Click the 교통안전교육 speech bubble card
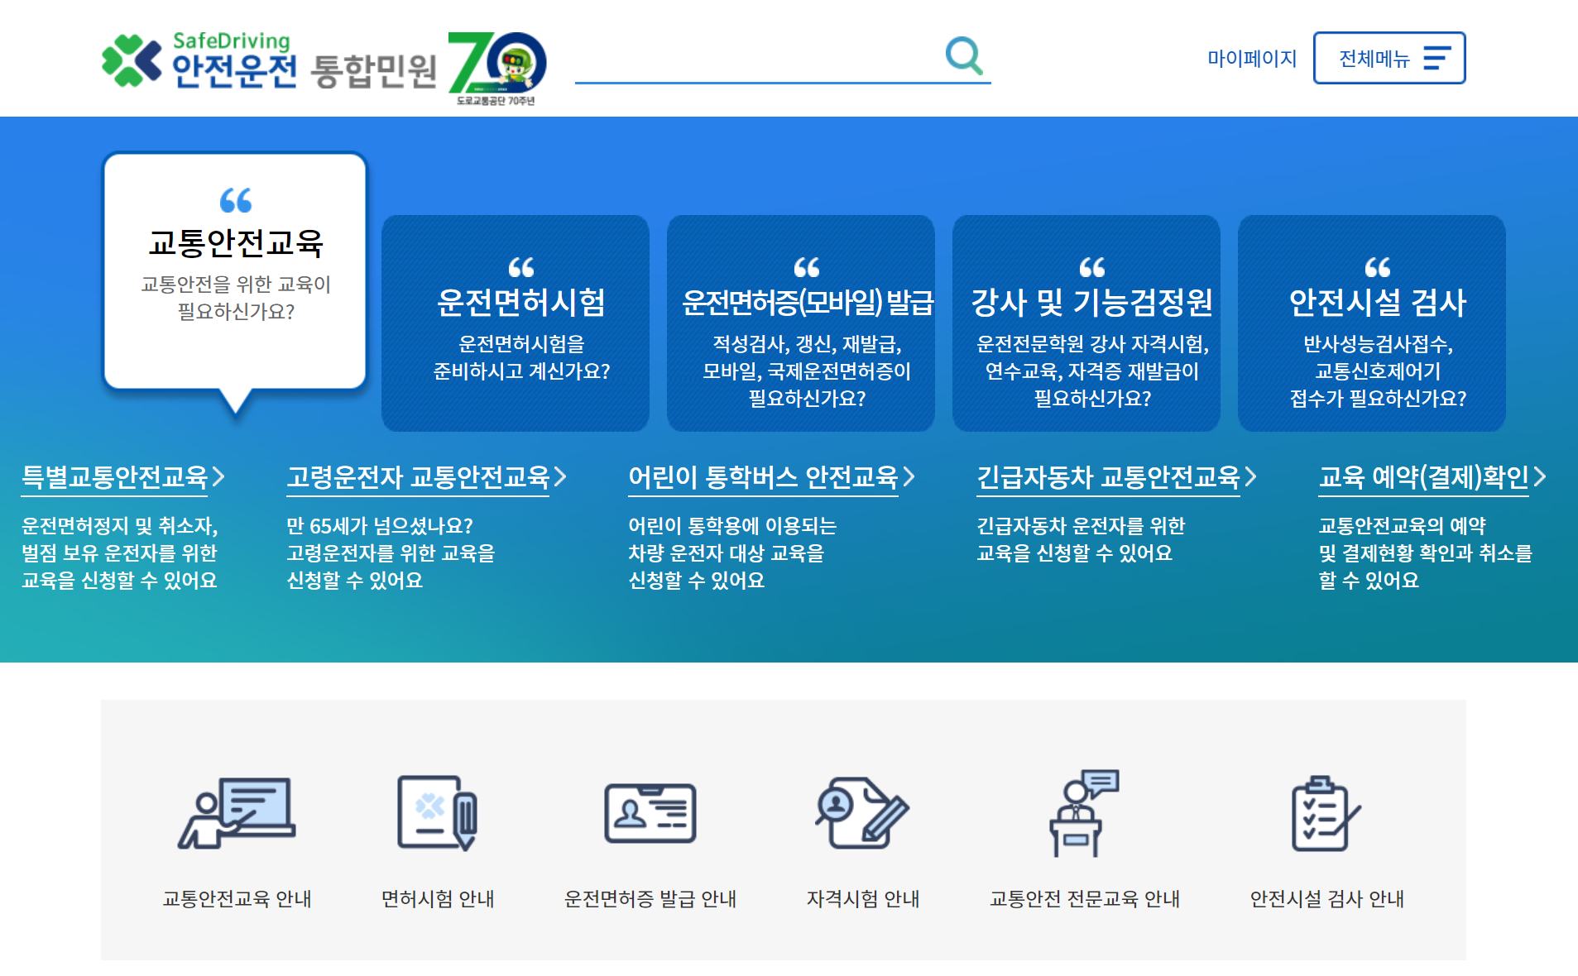The image size is (1578, 976). (234, 273)
